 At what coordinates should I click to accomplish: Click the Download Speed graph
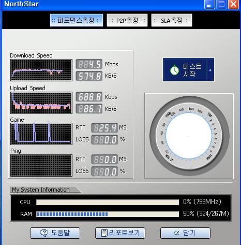(x=41, y=70)
